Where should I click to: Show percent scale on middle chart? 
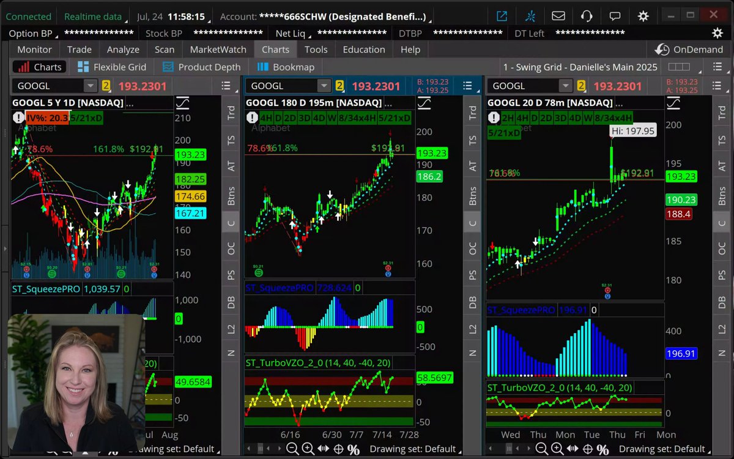tap(354, 450)
